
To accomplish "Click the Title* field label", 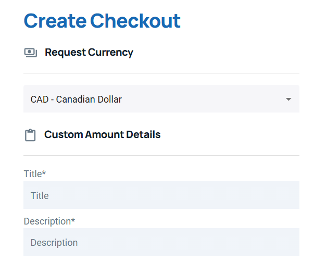I will point(35,173).
